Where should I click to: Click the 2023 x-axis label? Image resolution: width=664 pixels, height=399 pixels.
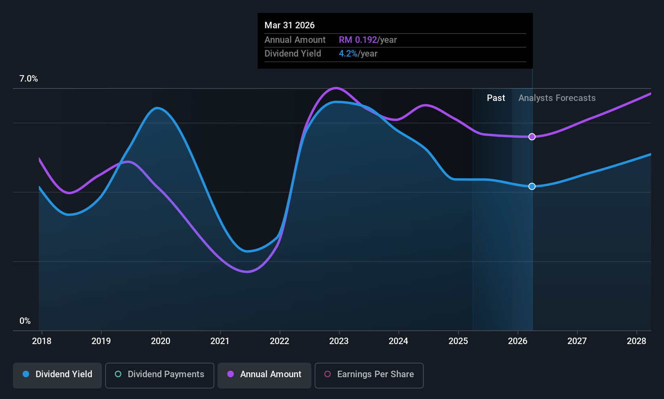pyautogui.click(x=339, y=341)
